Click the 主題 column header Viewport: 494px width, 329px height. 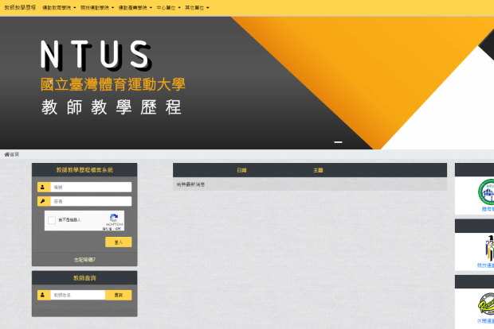click(318, 170)
